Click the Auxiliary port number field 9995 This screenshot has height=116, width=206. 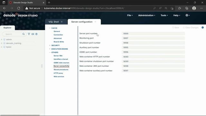tap(153, 47)
